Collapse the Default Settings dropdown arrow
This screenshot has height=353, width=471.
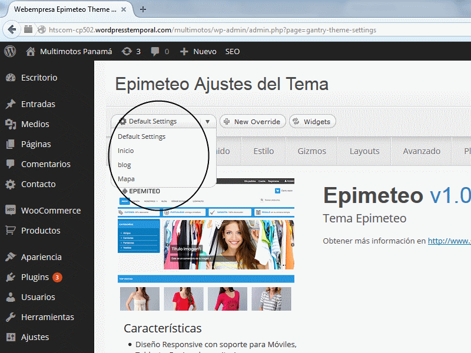pos(208,122)
